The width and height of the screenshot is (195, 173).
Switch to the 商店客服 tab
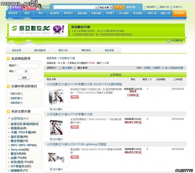[x=110, y=50]
